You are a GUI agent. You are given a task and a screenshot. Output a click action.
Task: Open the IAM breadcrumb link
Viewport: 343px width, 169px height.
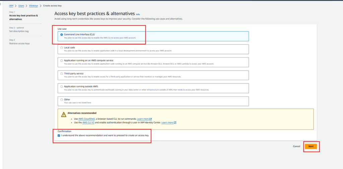coord(11,6)
